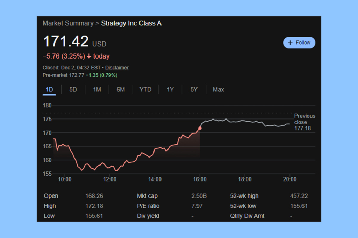The height and width of the screenshot is (238, 358).
Task: Click the dotted previous close line
Action: tap(175, 113)
